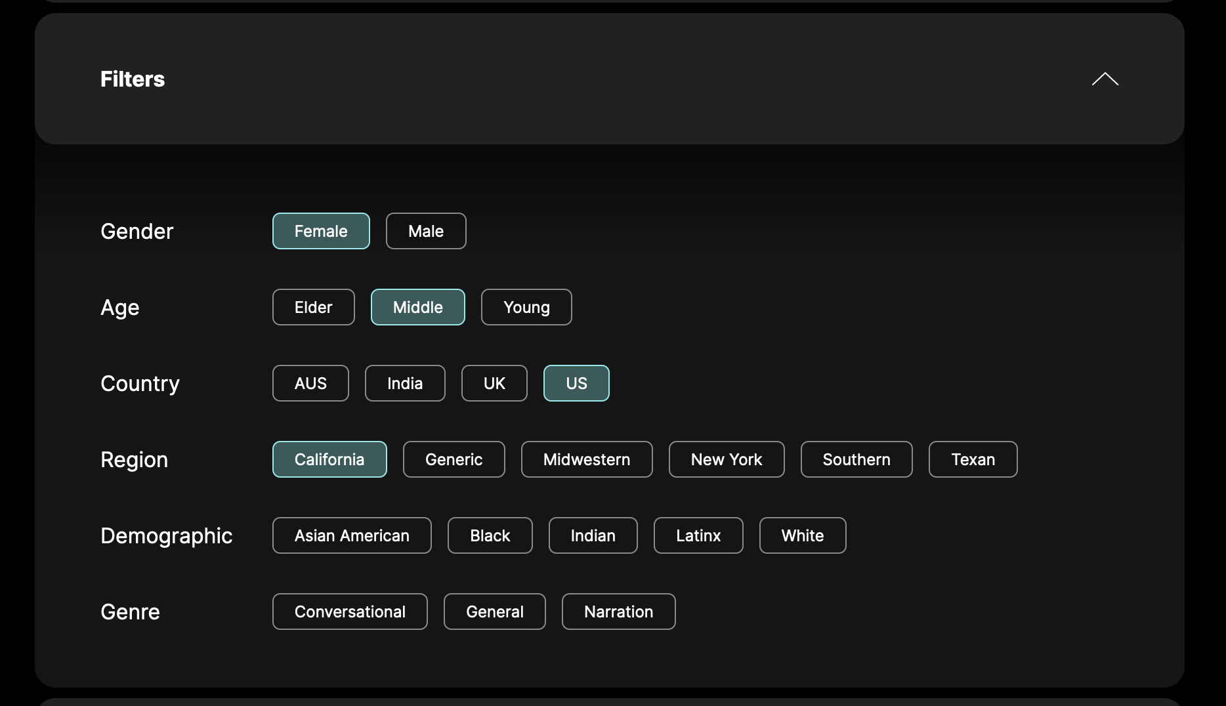1226x706 pixels.
Task: Choose AUS as country filter
Action: [x=310, y=383]
